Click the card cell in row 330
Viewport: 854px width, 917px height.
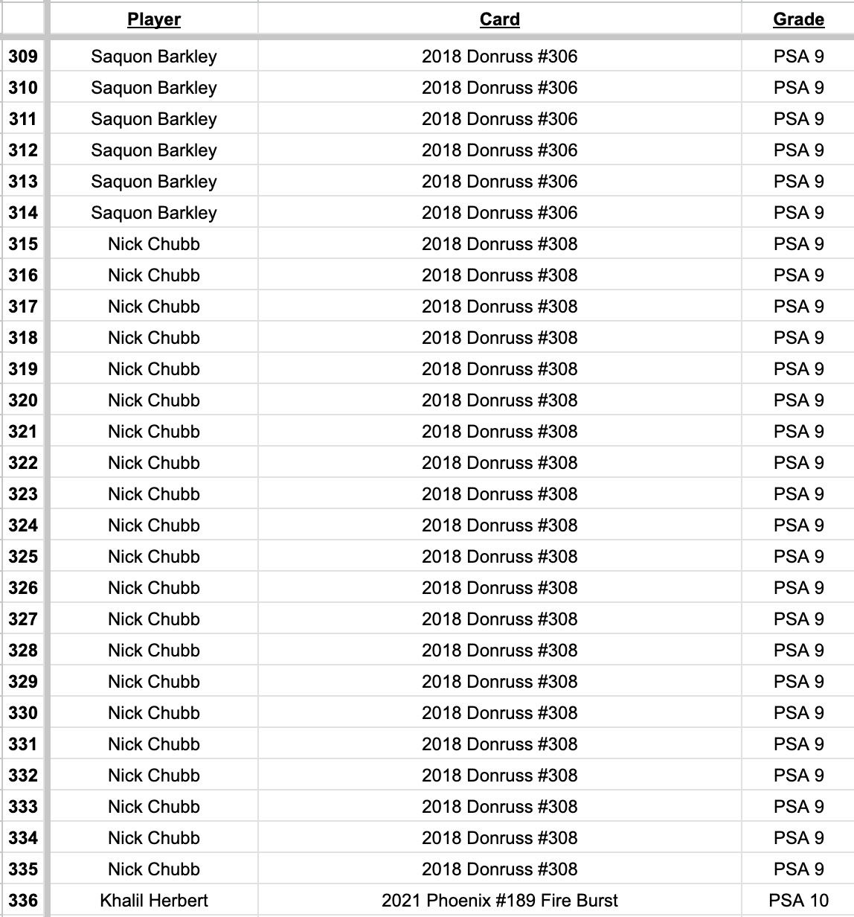coord(499,713)
